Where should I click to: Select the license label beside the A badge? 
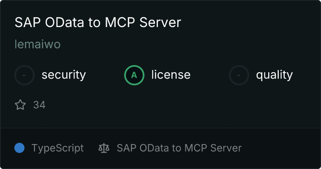coord(171,75)
